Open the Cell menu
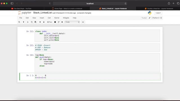The image size is (180, 101). (49, 18)
